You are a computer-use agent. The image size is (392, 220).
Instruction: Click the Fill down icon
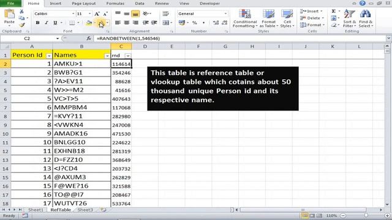(333, 18)
